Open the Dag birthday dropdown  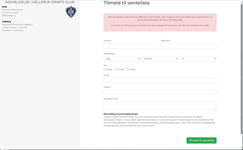click(x=122, y=59)
